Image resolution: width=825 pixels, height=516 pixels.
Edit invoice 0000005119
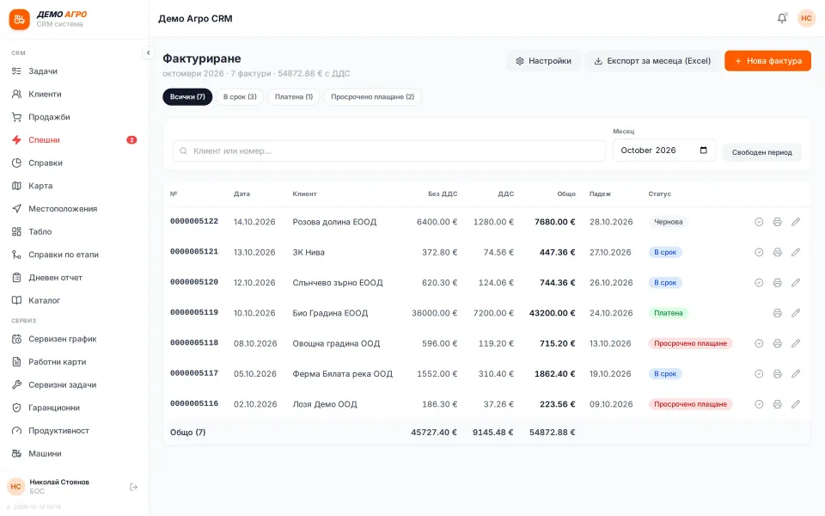[796, 313]
